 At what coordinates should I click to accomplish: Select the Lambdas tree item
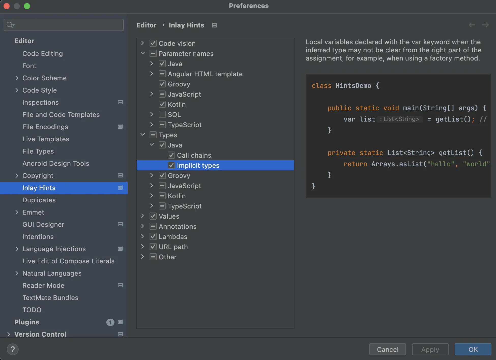tap(173, 237)
